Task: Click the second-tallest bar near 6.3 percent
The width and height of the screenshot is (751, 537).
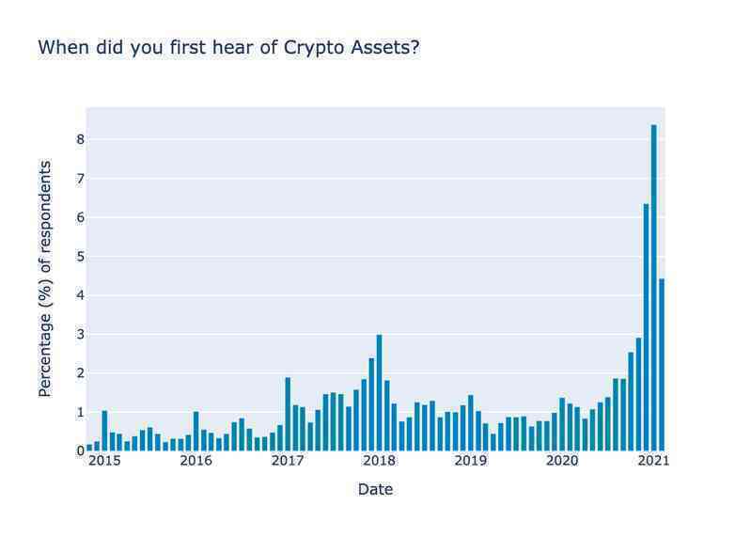Action: pos(646,327)
